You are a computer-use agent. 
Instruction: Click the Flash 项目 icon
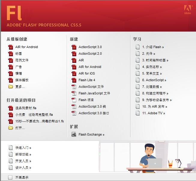[x=74, y=100]
